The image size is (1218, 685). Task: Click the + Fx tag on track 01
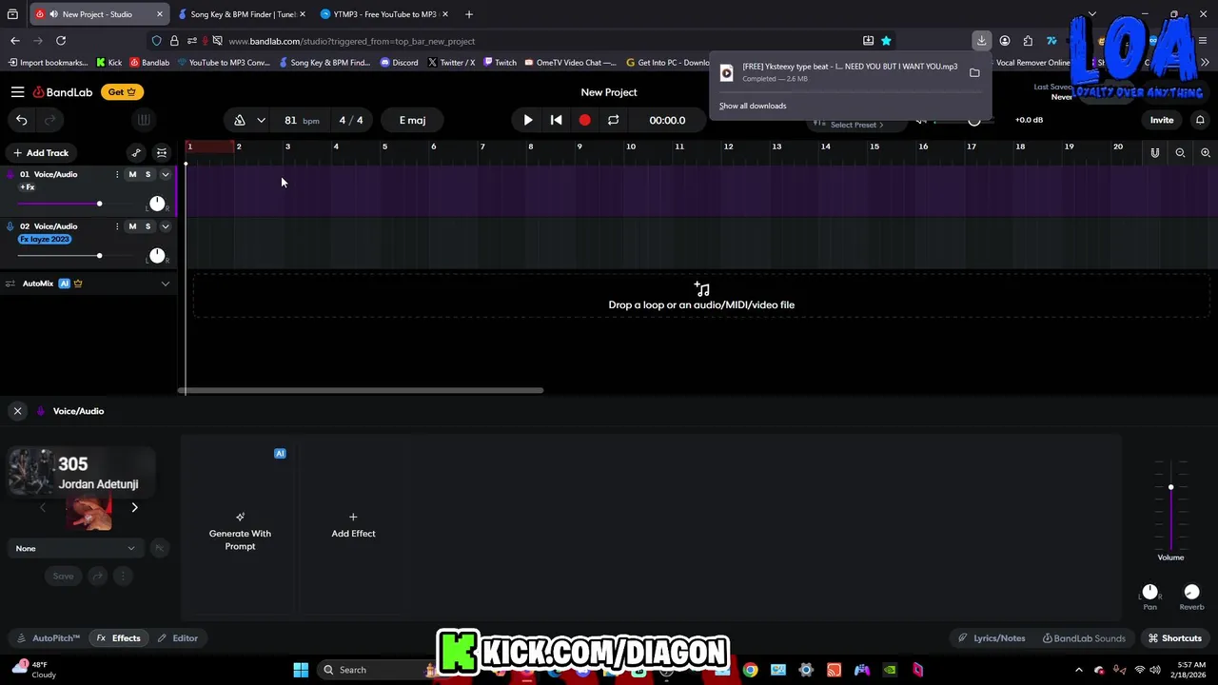click(28, 187)
